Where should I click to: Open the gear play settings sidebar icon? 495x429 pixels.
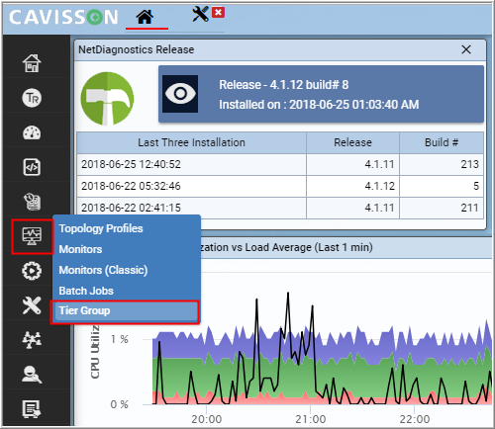(x=32, y=271)
